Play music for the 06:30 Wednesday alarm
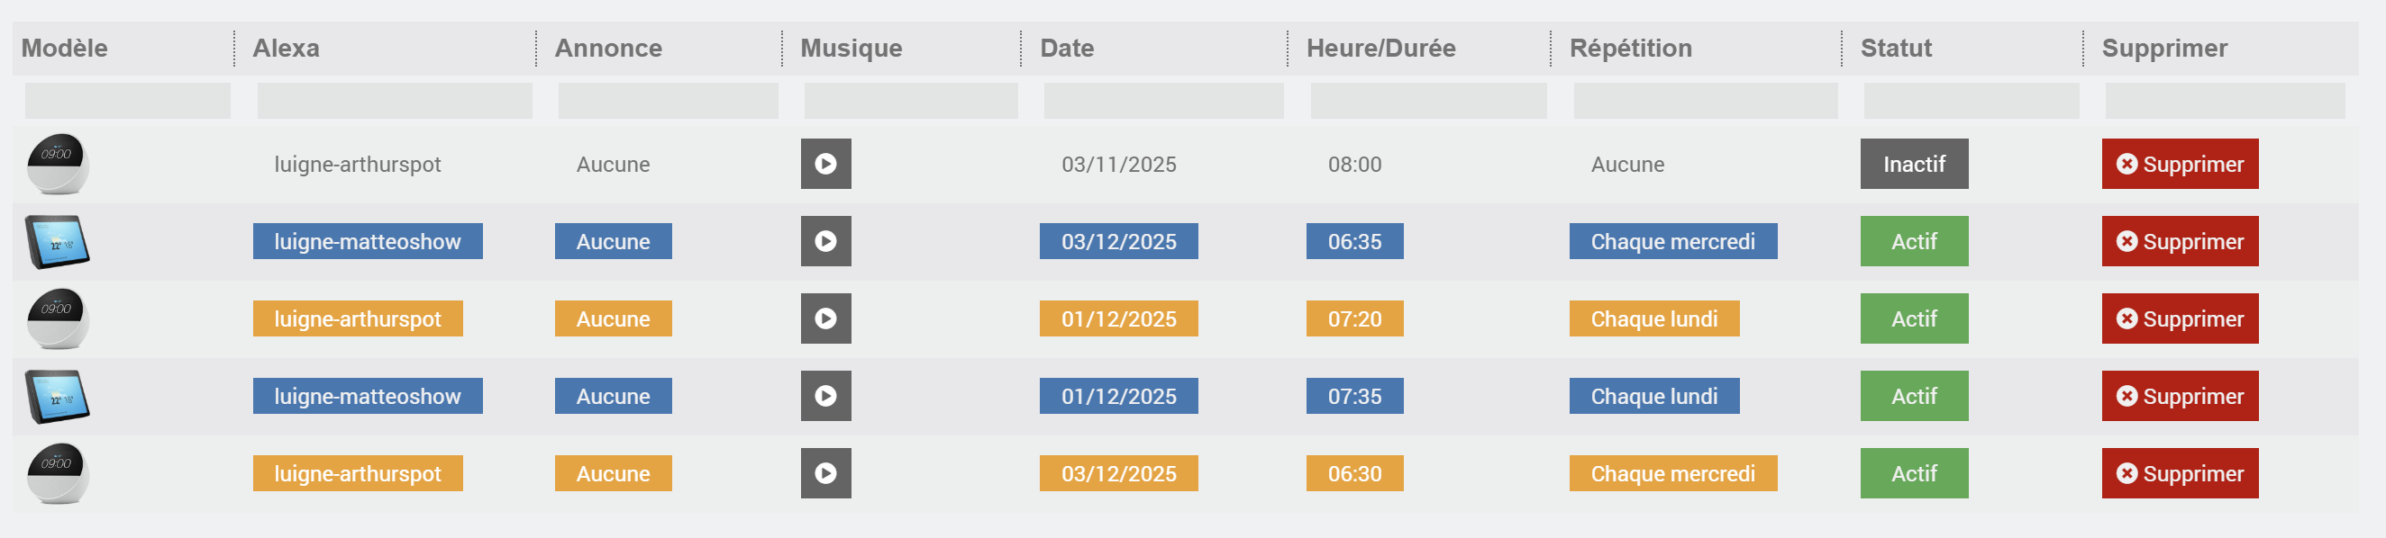This screenshot has height=538, width=2386. click(x=825, y=473)
